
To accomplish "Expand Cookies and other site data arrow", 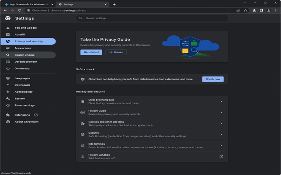I will click(x=221, y=124).
